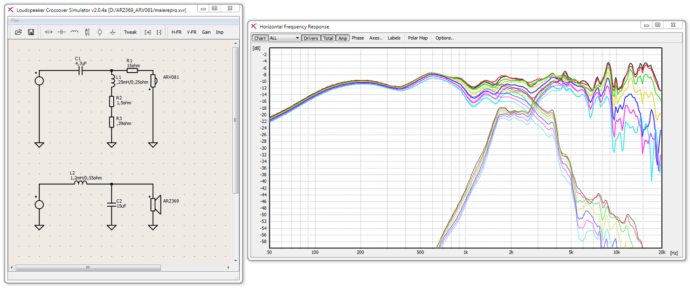690x288 pixels.
Task: Open the H-FR horizontal response window
Action: (x=176, y=32)
